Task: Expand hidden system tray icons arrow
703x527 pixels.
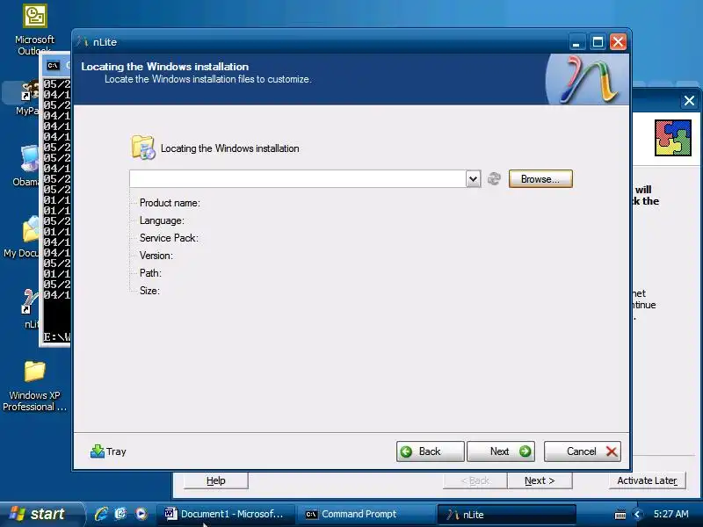Action: pyautogui.click(x=637, y=514)
